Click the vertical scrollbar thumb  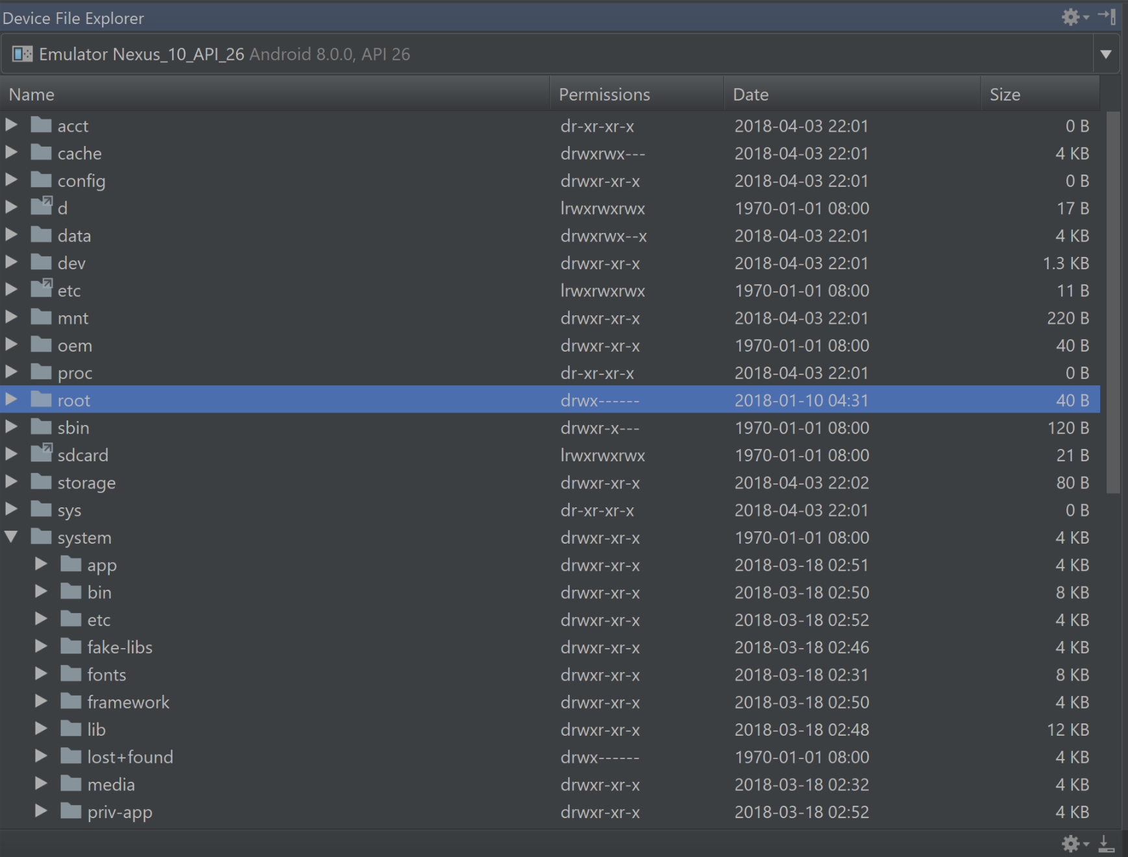coord(1112,302)
